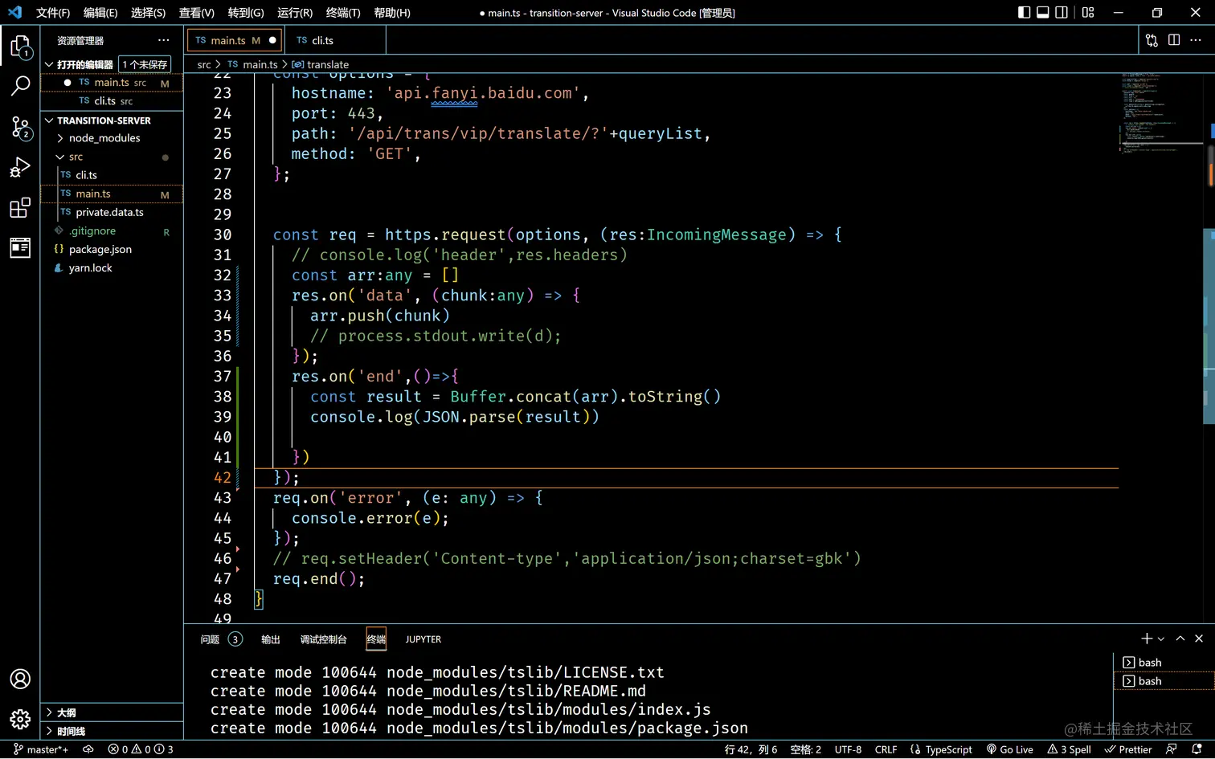
Task: Open the Search view icon
Action: (x=20, y=85)
